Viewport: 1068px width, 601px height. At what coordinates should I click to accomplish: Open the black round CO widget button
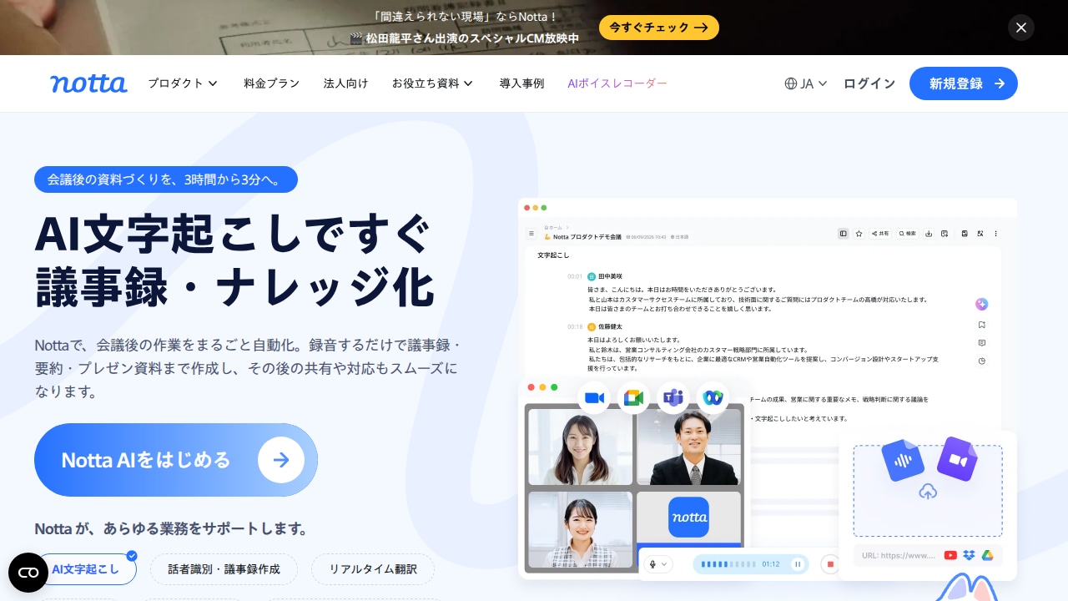[28, 573]
